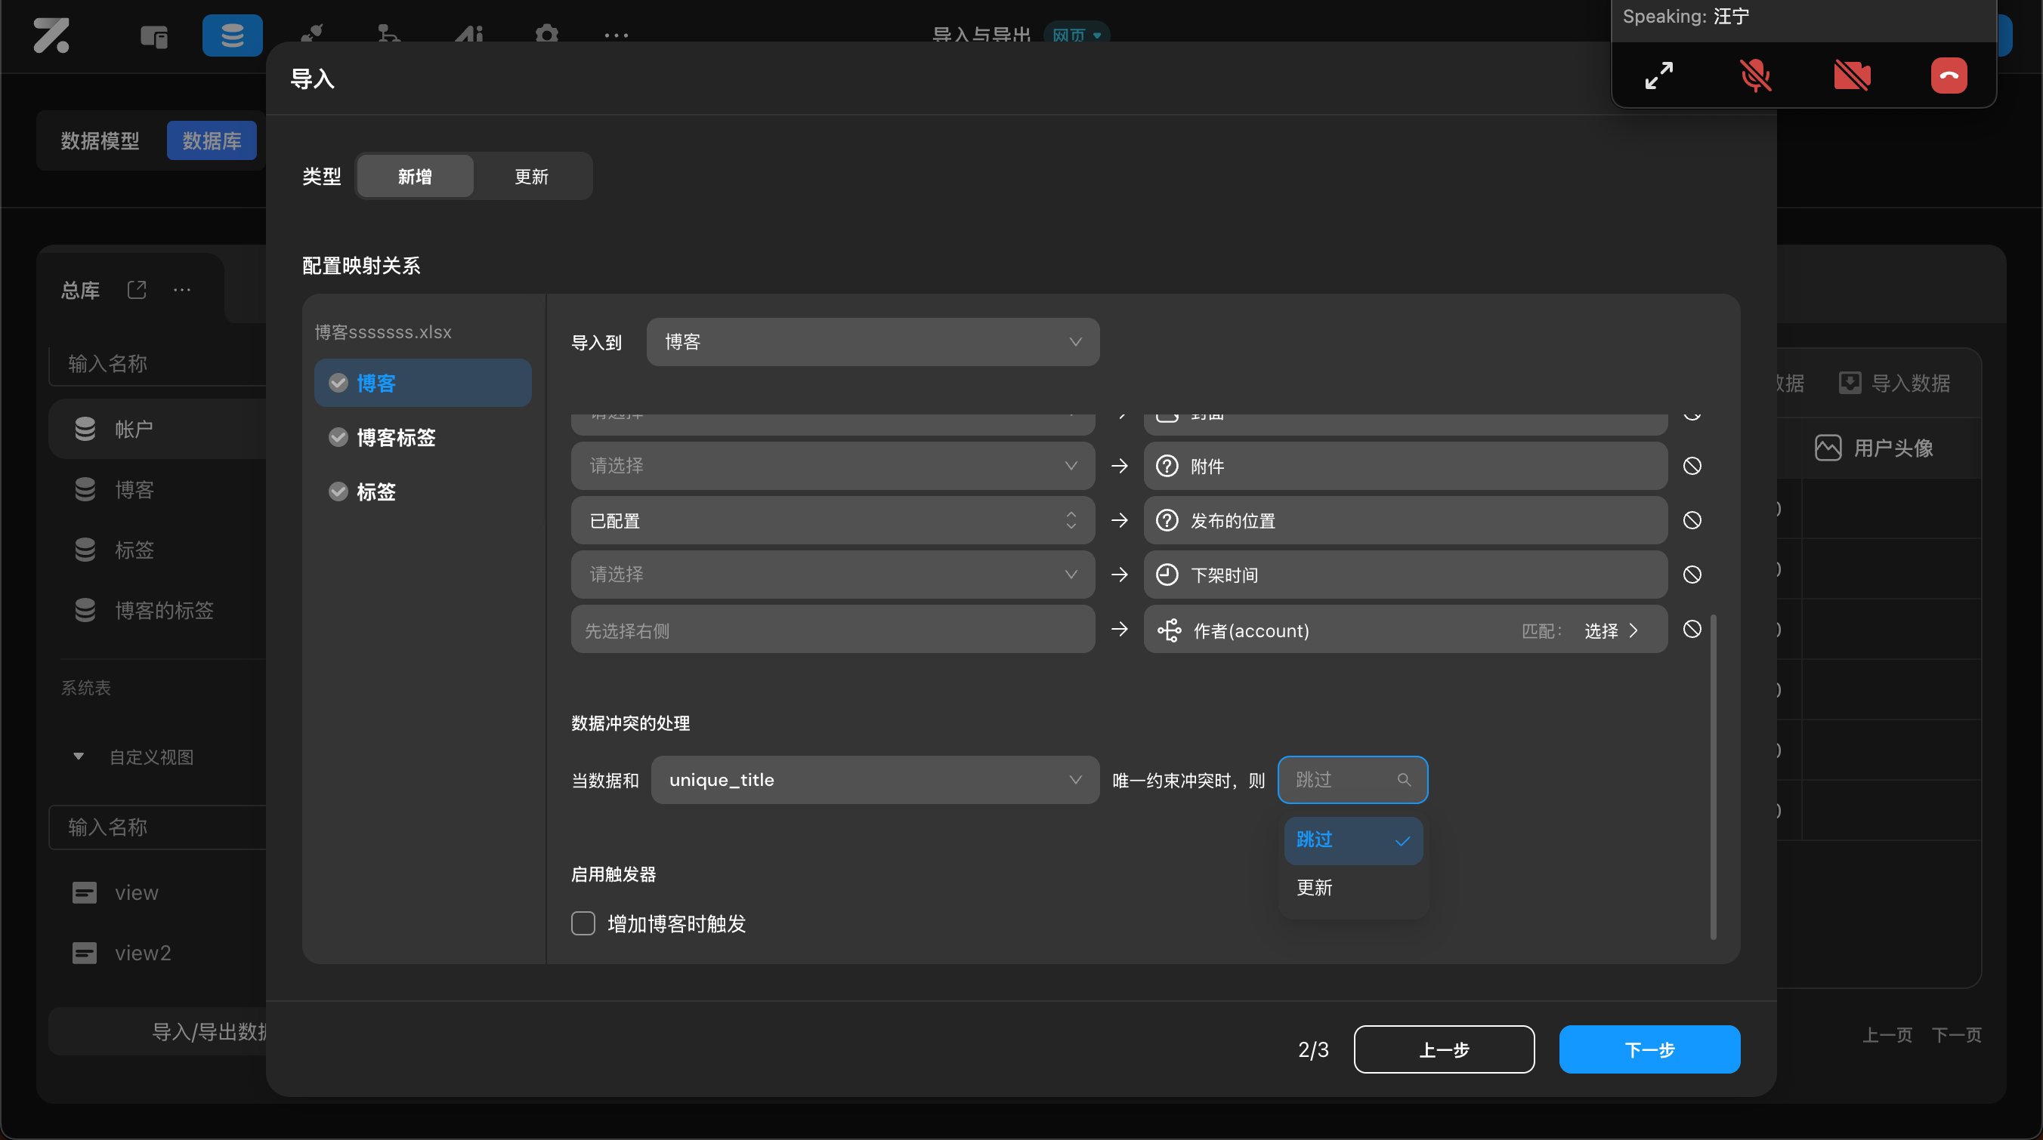Select the 博客标签 sheet in import list

(x=422, y=437)
